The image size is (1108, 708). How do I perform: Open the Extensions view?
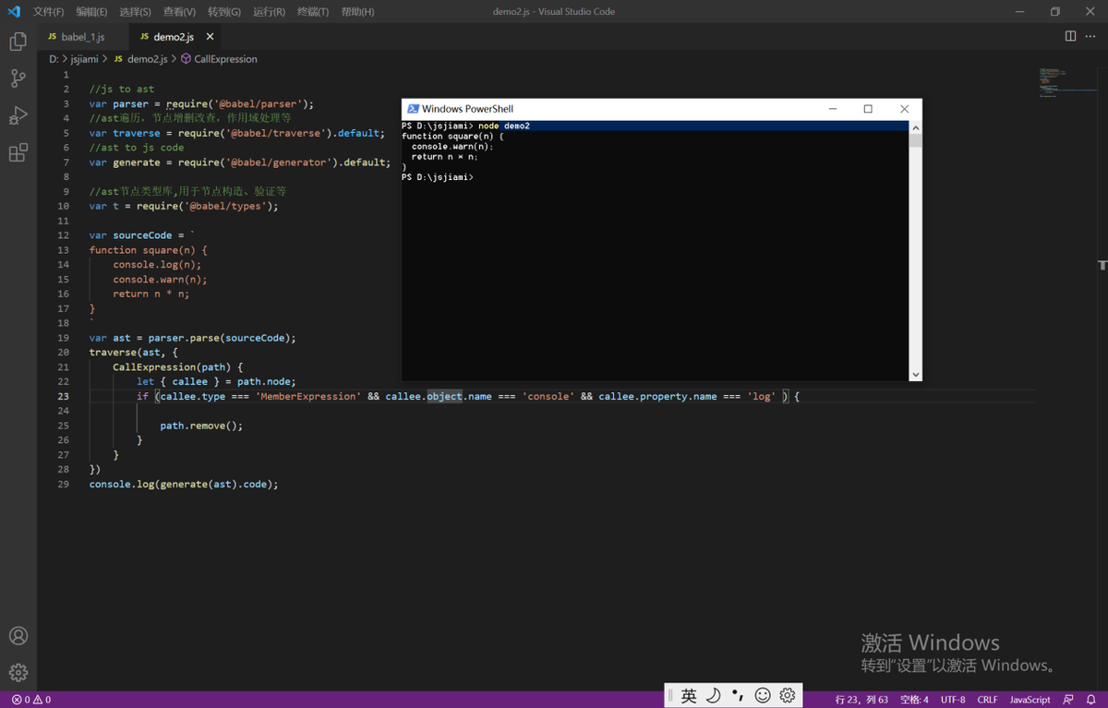[18, 153]
